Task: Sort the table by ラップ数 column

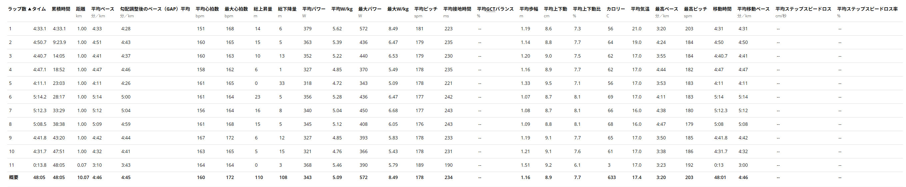Action: click(17, 9)
